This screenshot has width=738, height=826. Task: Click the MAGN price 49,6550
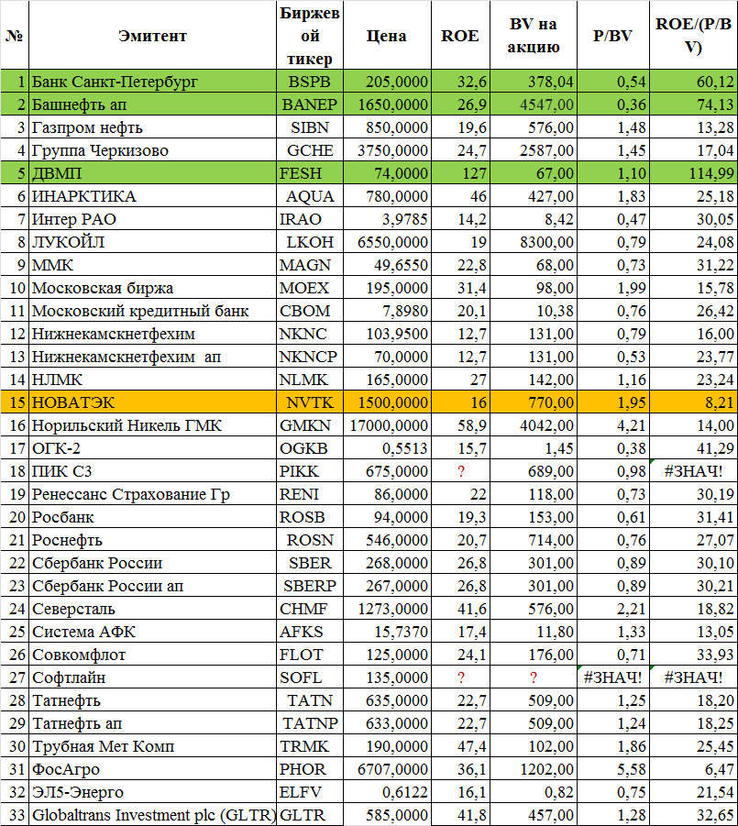point(387,265)
